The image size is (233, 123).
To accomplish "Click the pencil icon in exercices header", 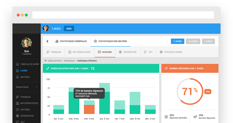I will (48, 69).
